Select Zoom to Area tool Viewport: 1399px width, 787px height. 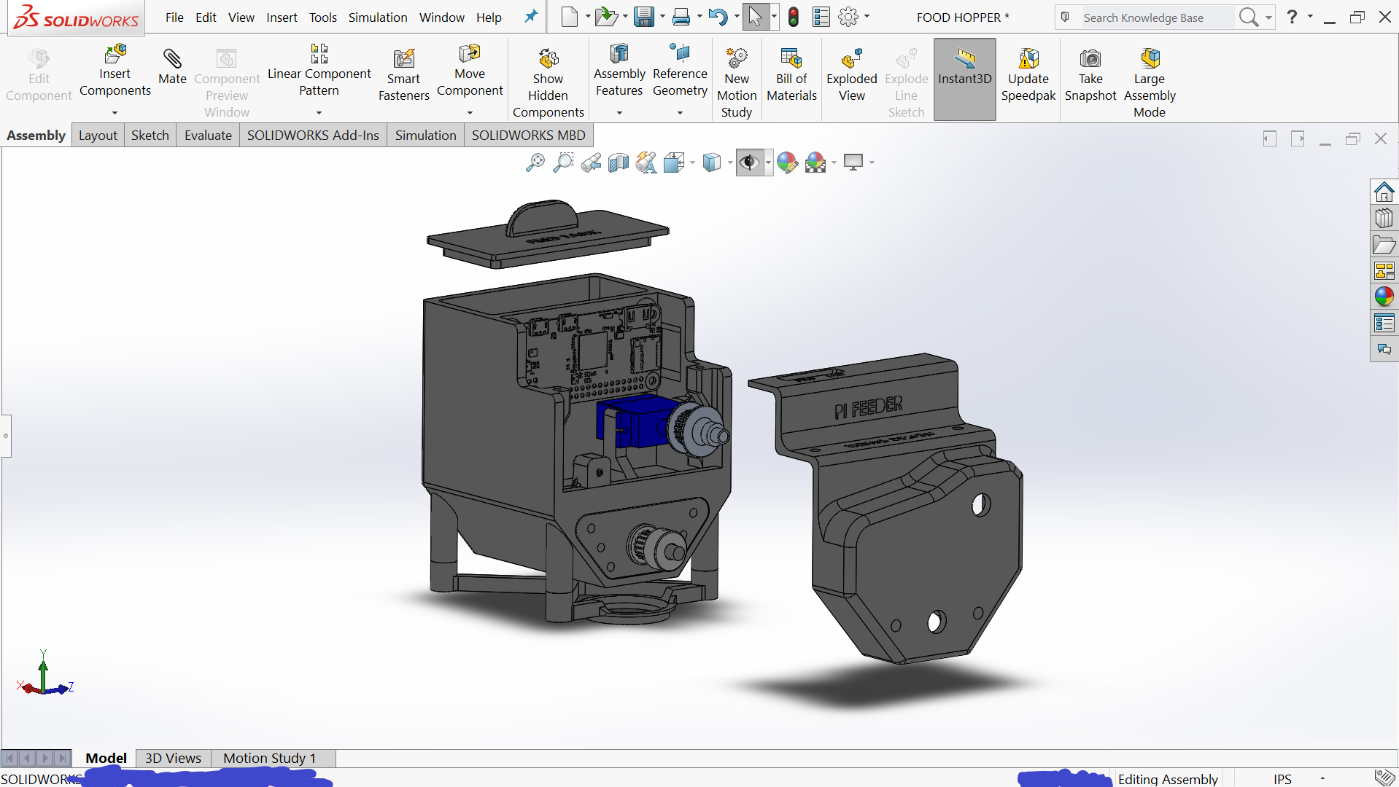pyautogui.click(x=563, y=163)
